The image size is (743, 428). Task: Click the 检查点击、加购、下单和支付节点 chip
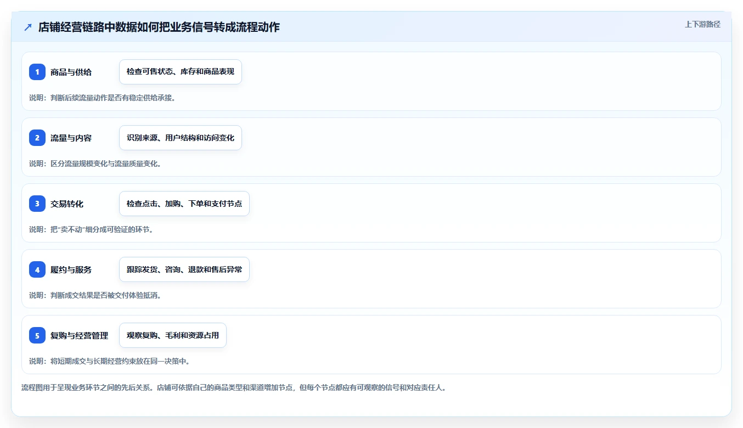(184, 204)
